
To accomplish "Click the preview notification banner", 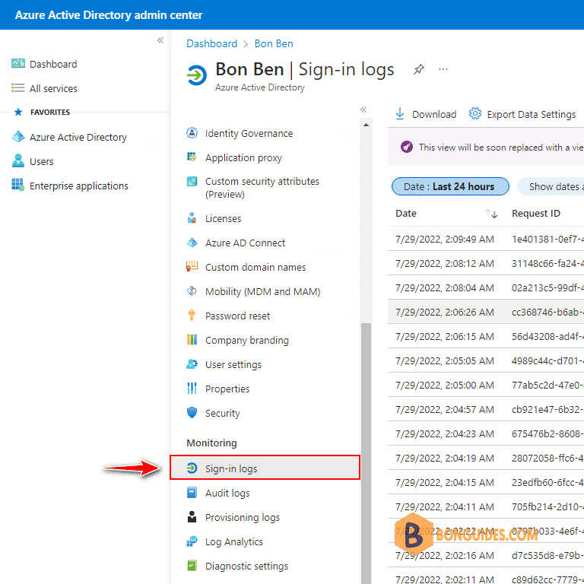I will pyautogui.click(x=486, y=147).
